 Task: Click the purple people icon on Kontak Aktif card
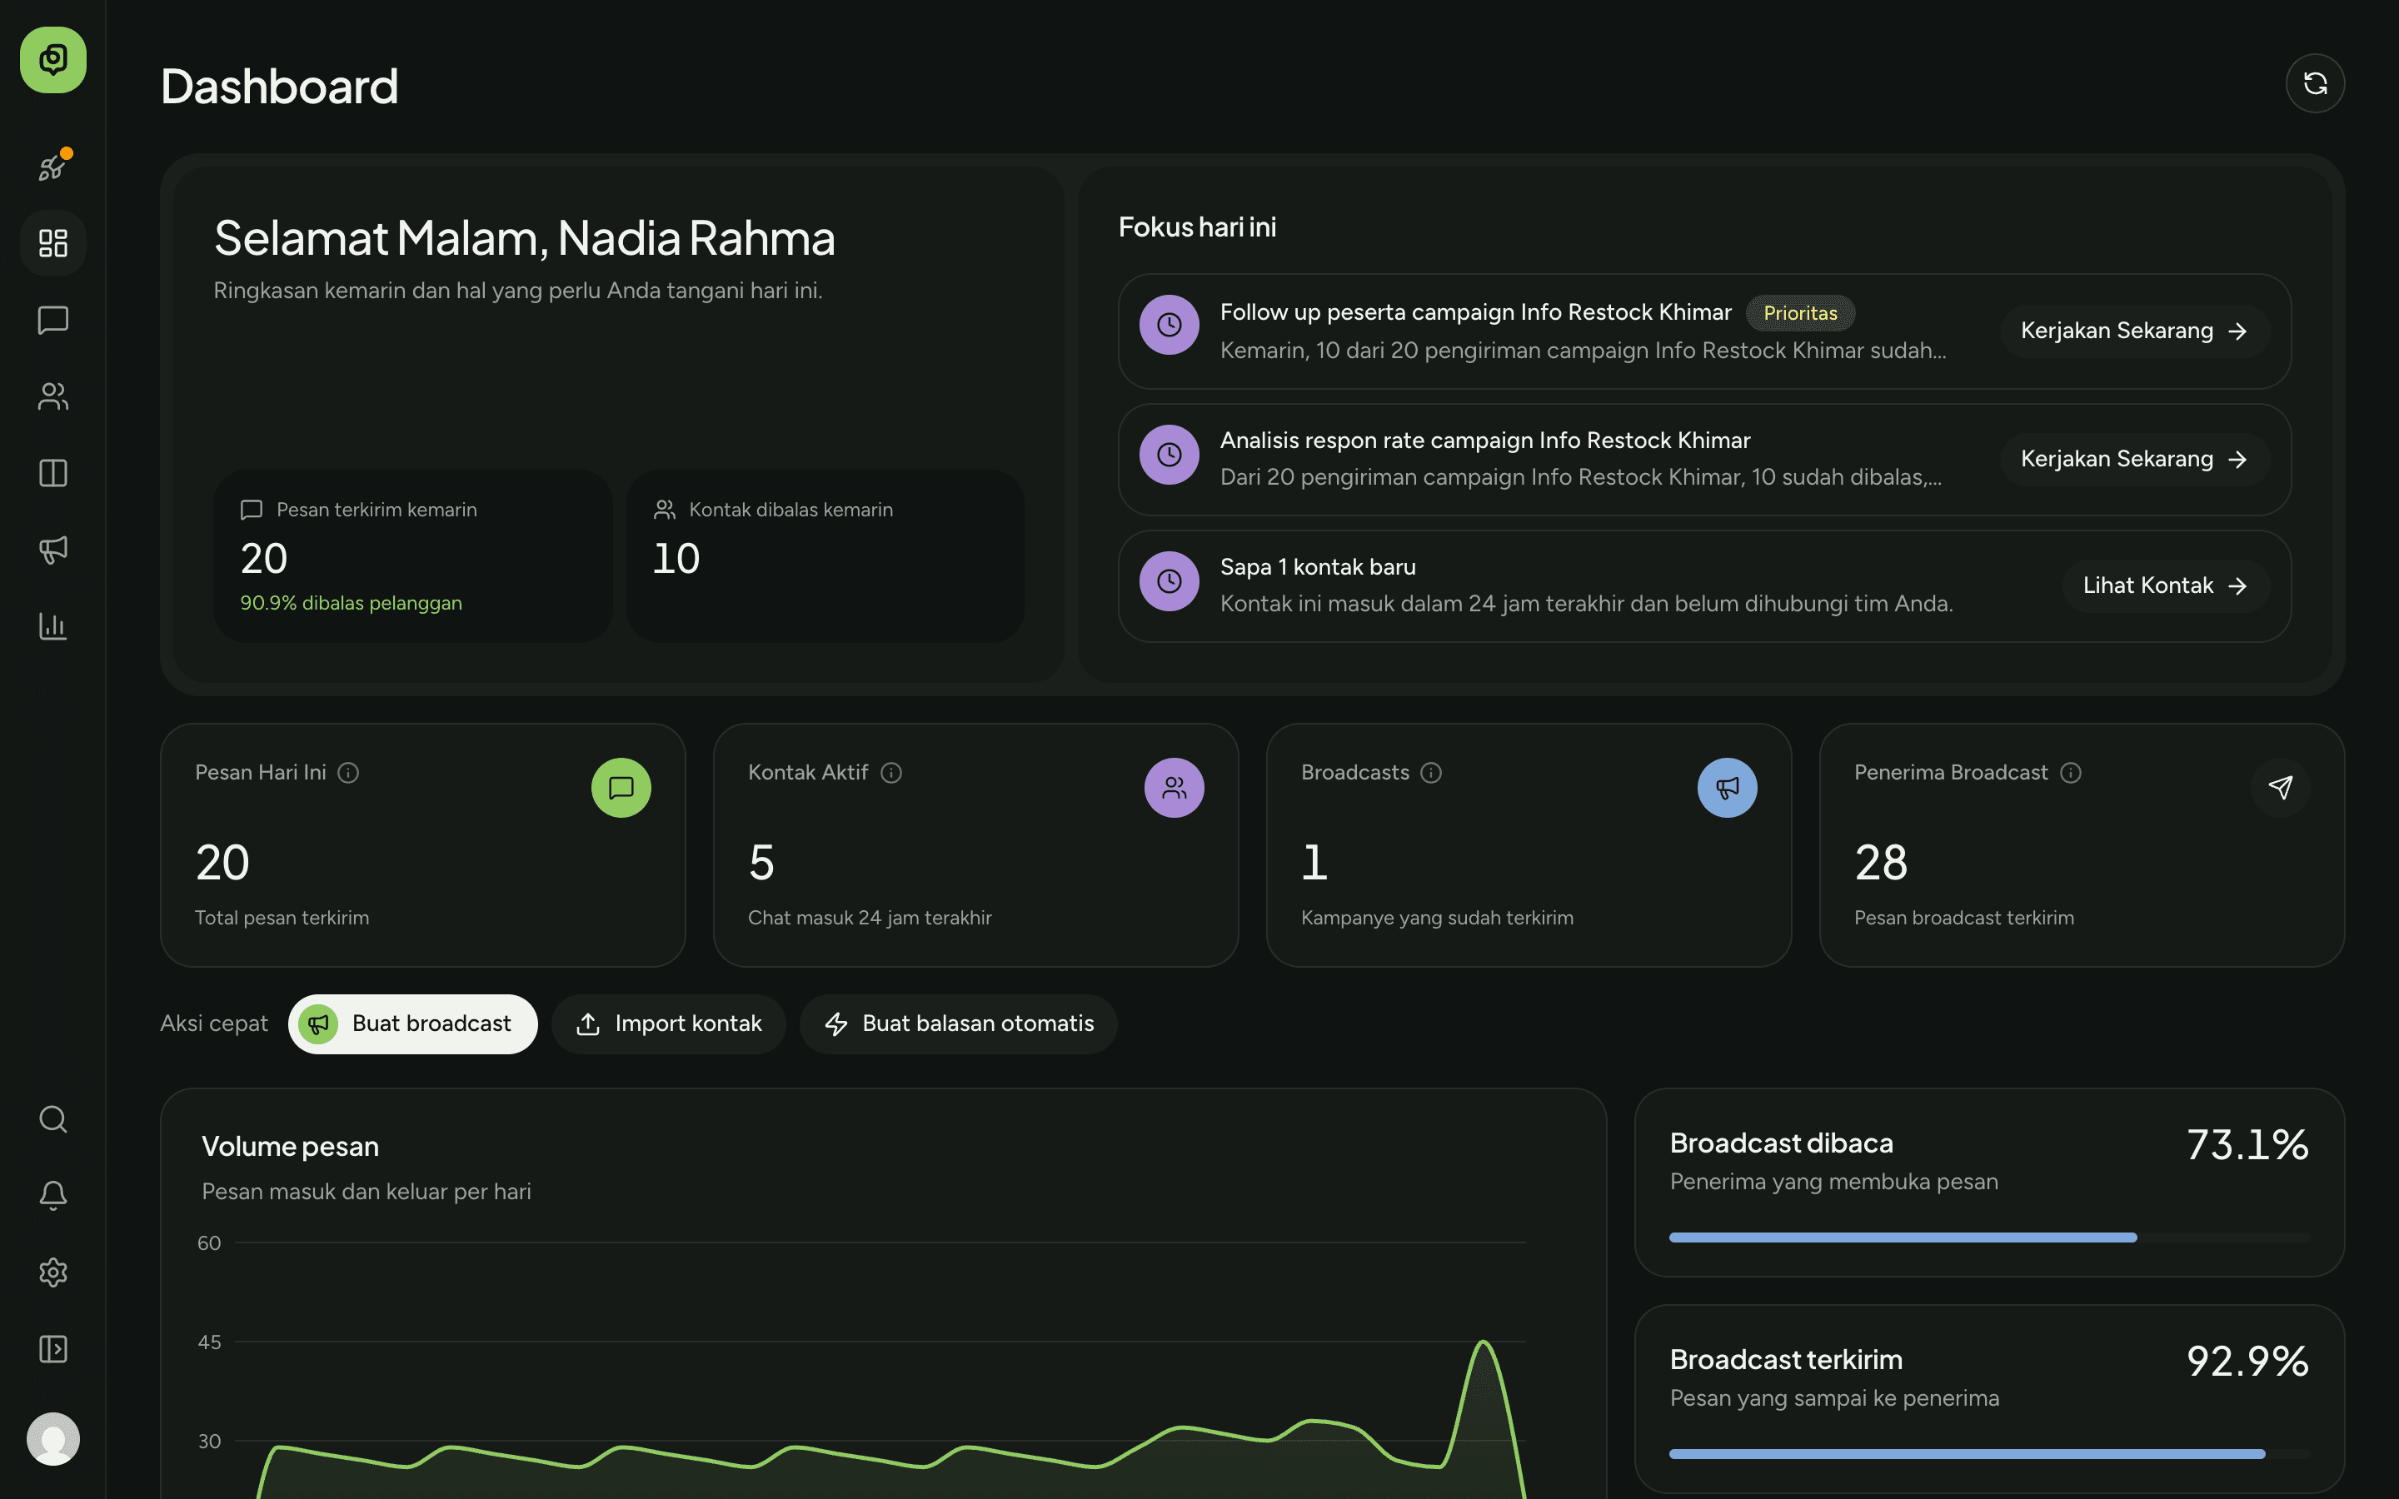pyautogui.click(x=1175, y=788)
